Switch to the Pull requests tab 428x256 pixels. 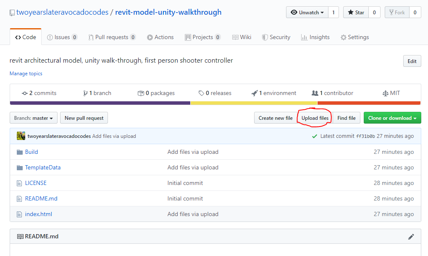point(112,37)
